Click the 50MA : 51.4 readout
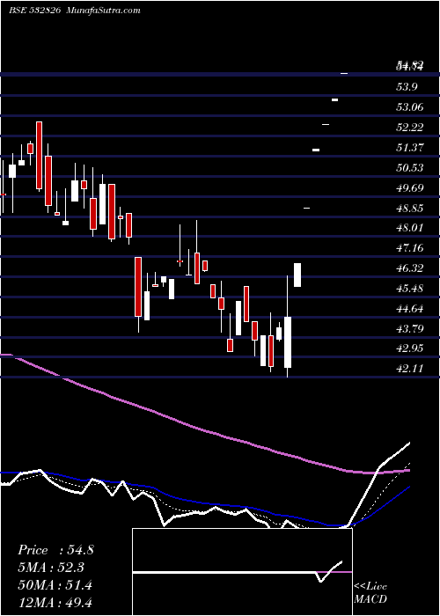440x616 pixels. tap(55, 585)
